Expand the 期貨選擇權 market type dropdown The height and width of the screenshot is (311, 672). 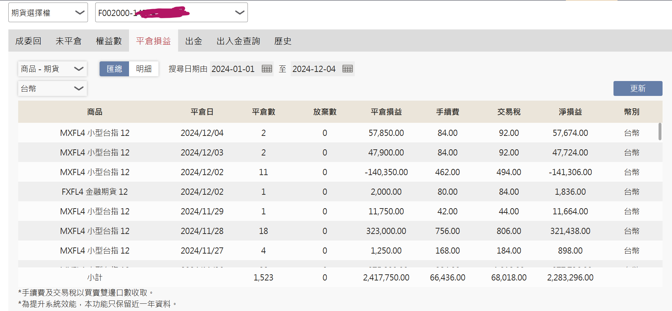point(48,13)
